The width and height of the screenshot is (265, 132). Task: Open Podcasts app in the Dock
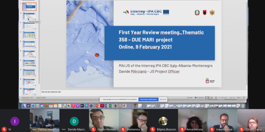click(78, 106)
